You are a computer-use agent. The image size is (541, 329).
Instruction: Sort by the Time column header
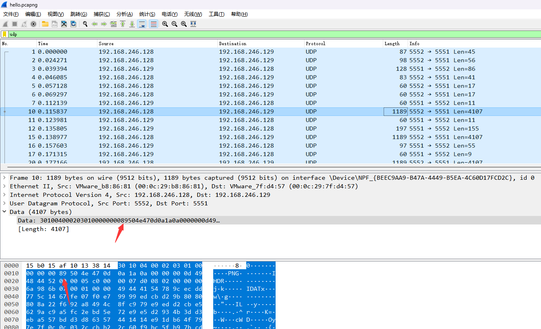67,44
